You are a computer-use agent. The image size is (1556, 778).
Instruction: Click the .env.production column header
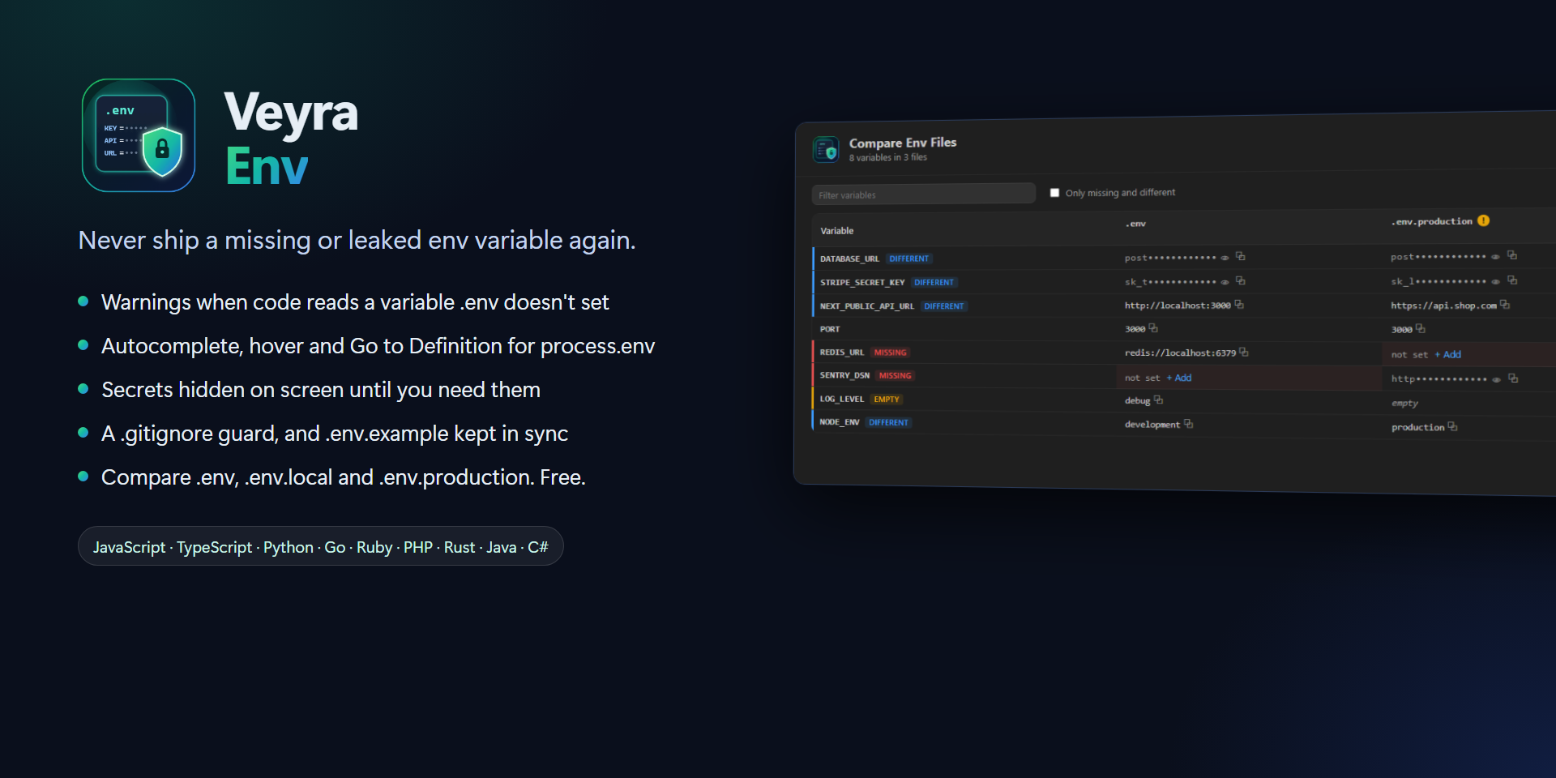pos(1432,221)
